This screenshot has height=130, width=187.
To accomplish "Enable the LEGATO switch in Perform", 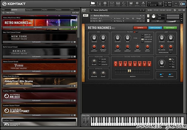I will (100, 65).
